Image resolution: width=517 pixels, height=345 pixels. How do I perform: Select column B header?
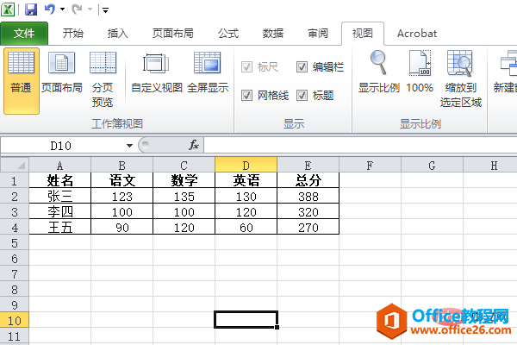click(x=122, y=165)
